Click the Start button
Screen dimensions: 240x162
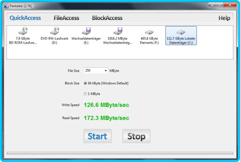[98, 136]
